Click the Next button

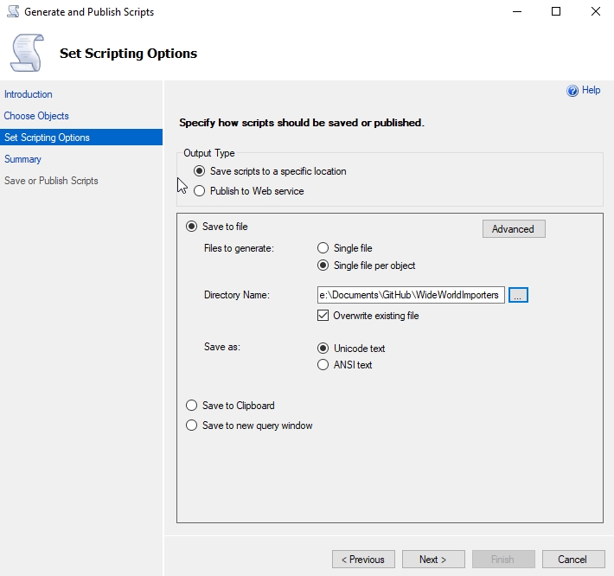pyautogui.click(x=432, y=560)
